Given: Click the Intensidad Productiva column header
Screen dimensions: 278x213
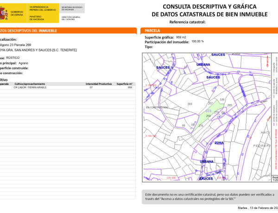Looking at the screenshot, I should [99, 84].
